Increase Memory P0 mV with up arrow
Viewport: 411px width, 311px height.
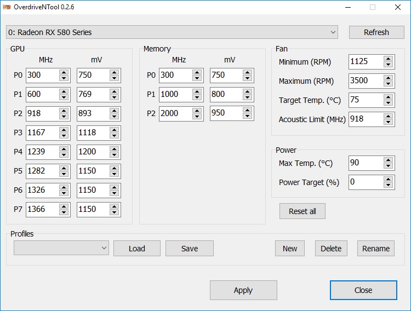click(248, 72)
